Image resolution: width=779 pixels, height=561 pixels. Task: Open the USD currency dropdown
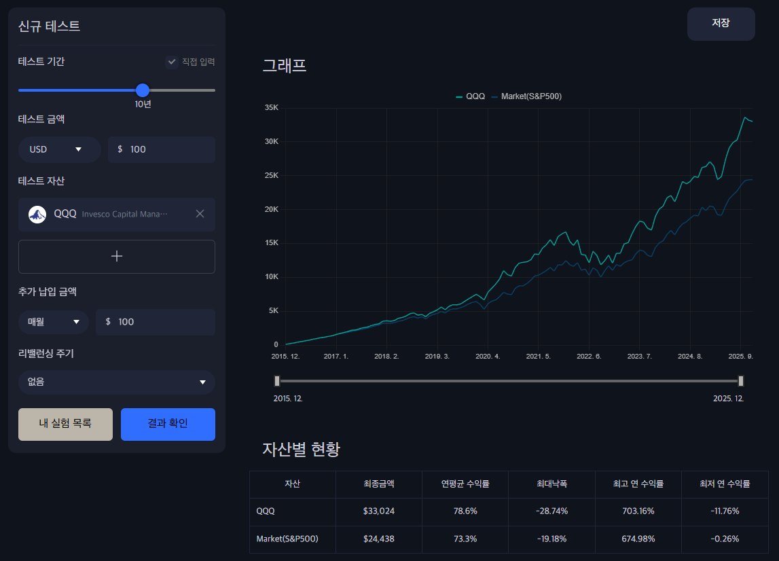point(60,149)
